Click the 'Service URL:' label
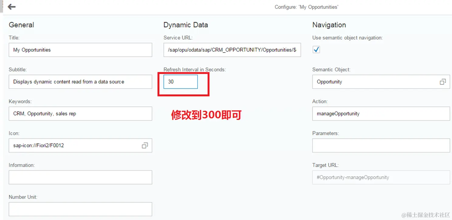 tap(178, 38)
